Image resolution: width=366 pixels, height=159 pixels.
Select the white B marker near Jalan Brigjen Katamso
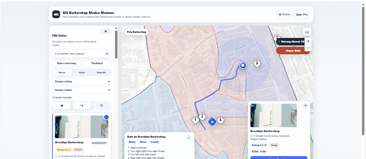257,63
